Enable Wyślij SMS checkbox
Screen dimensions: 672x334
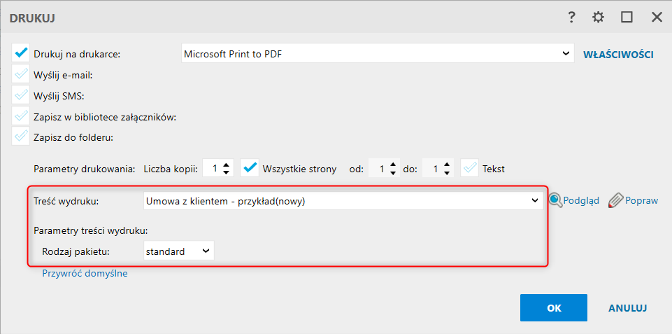pyautogui.click(x=21, y=95)
